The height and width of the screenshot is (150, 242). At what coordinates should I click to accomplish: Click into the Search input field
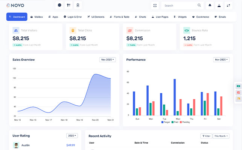click(x=180, y=6)
